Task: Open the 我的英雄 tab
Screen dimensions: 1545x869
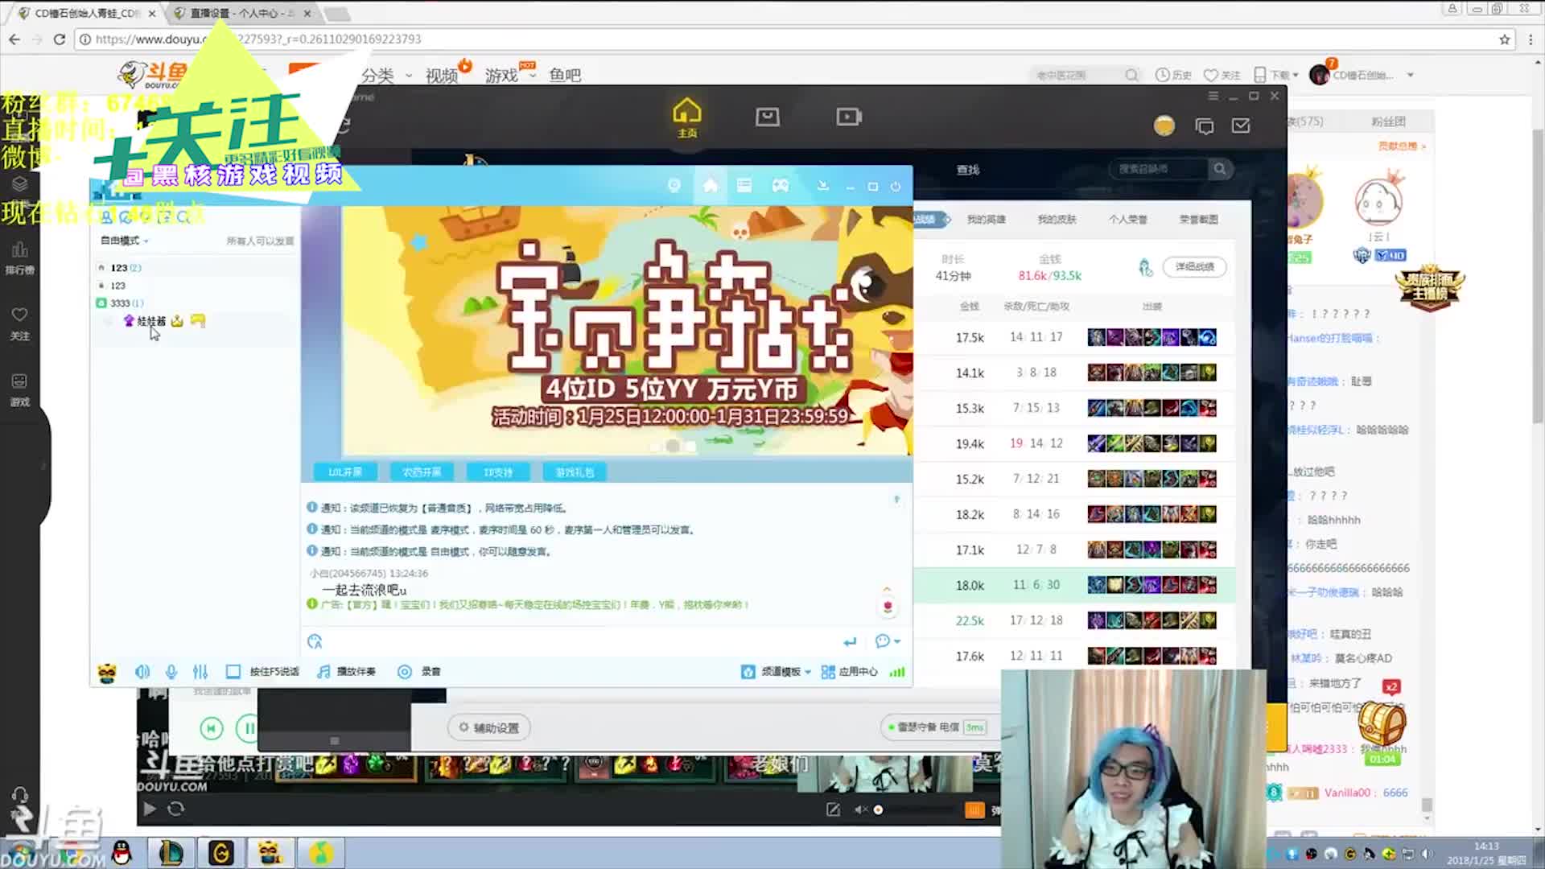Action: click(987, 219)
